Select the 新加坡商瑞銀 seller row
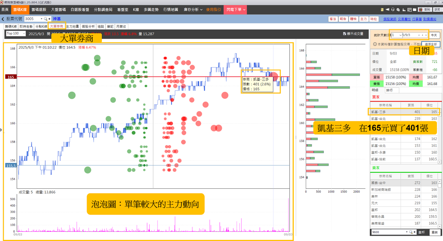Image resolution: width=443 pixels, height=241 pixels. pos(404,189)
